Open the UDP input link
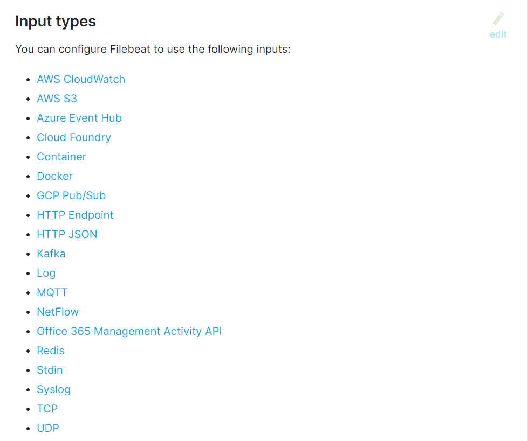Image resolution: width=528 pixels, height=441 pixels. [48, 428]
